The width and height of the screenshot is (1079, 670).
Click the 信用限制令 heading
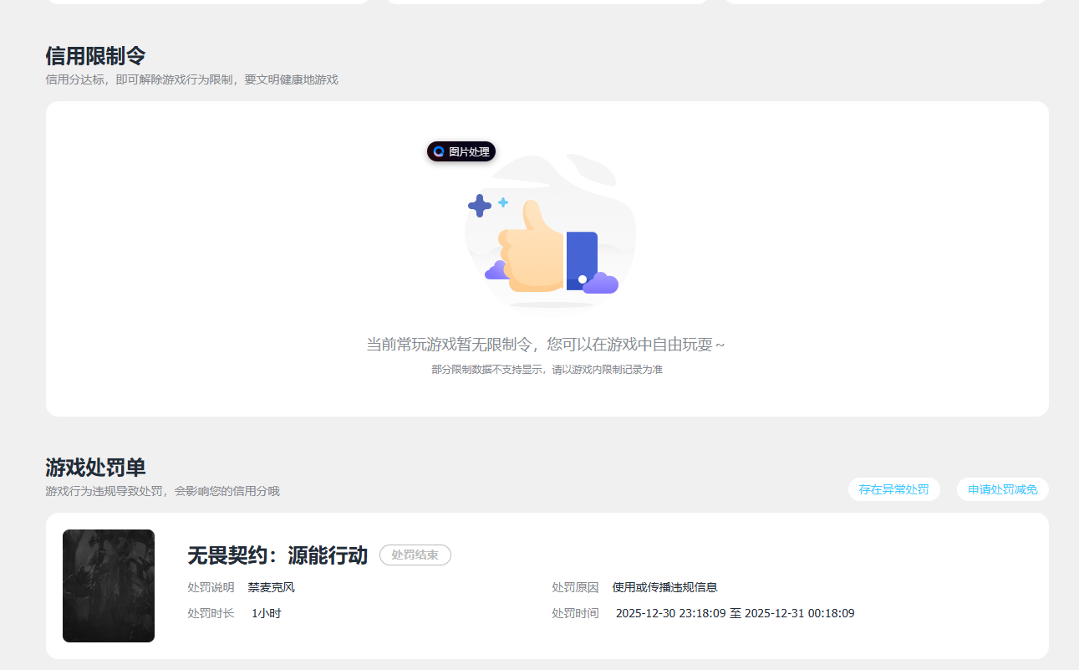(x=95, y=56)
